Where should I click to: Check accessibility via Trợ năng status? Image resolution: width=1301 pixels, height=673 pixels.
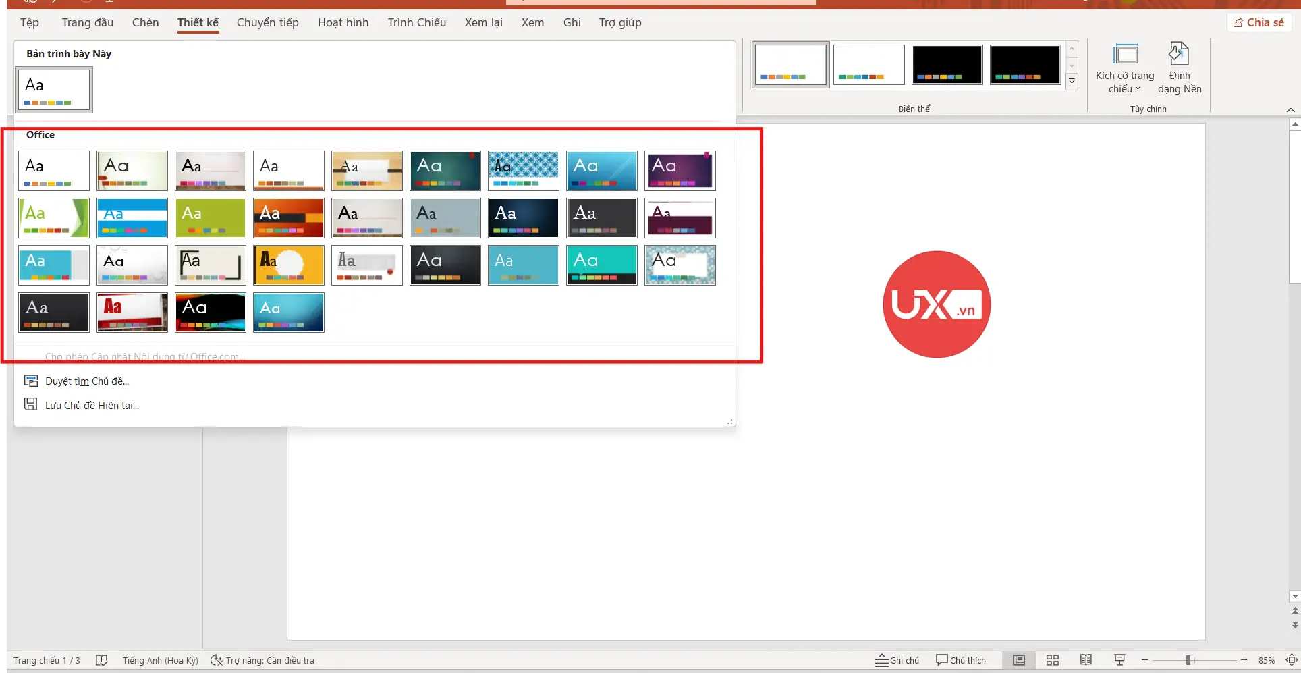[x=262, y=660]
